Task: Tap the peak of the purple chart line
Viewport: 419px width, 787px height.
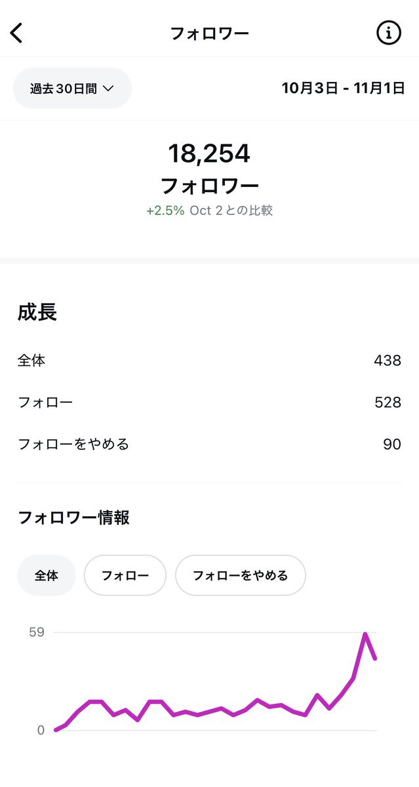Action: (365, 634)
